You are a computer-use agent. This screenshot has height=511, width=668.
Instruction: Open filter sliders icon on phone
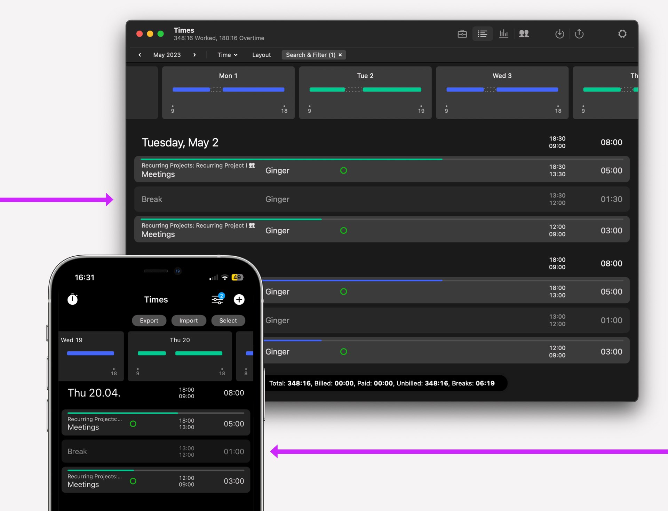point(218,299)
